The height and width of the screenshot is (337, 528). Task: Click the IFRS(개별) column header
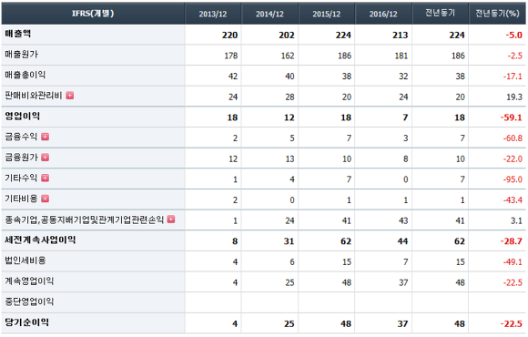[x=93, y=14]
